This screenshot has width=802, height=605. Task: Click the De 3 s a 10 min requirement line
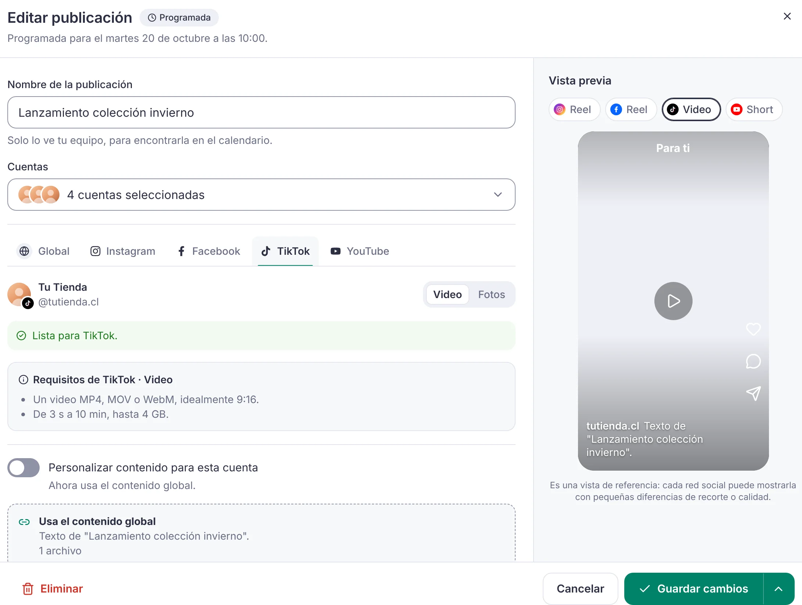[101, 414]
